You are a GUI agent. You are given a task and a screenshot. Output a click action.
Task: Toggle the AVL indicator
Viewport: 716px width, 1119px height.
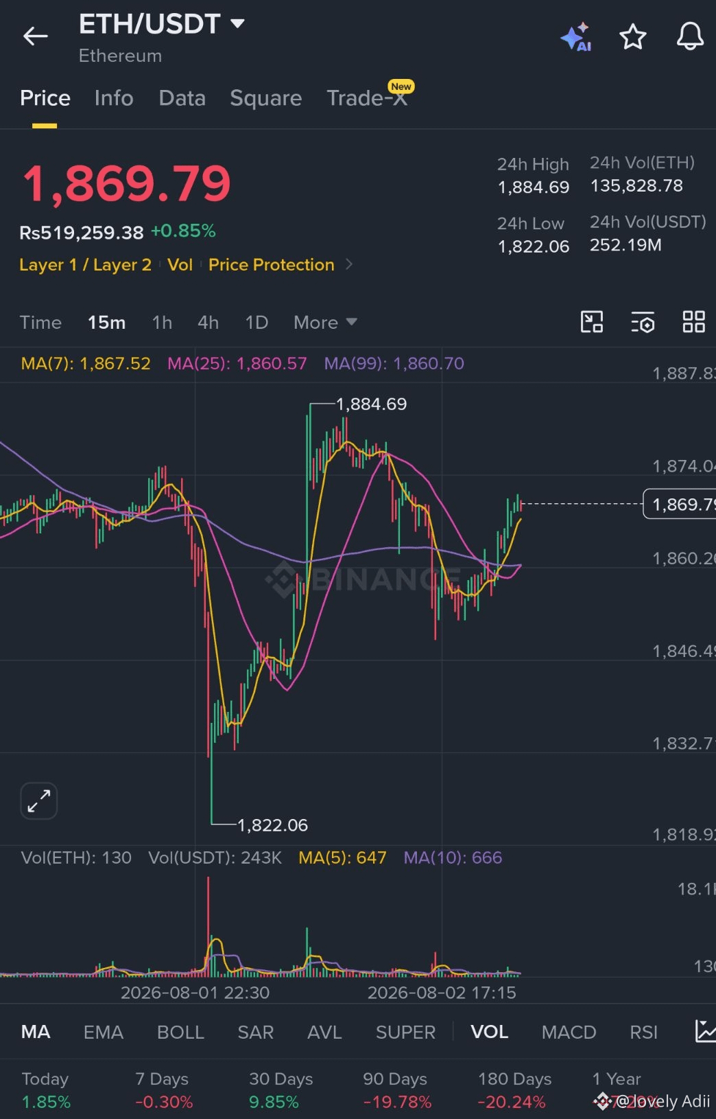click(324, 1032)
